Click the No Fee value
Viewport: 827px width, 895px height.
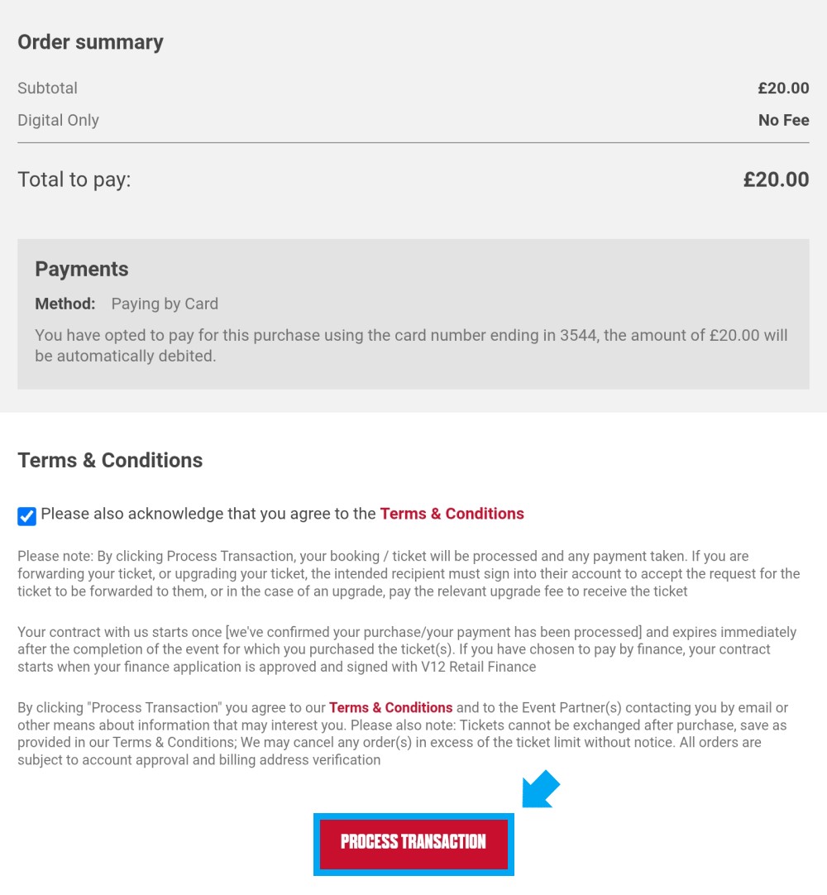(784, 120)
